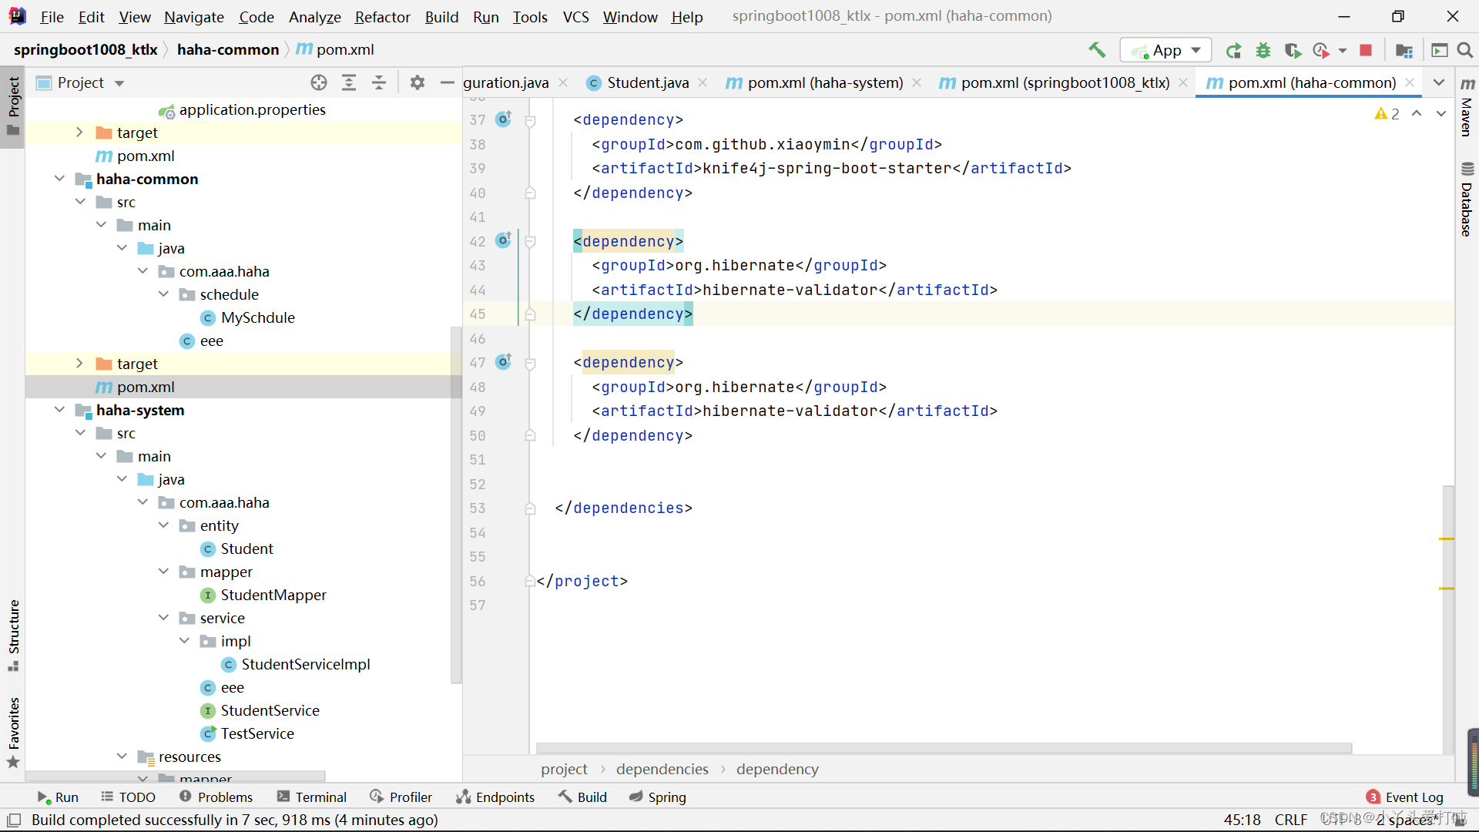Image resolution: width=1479 pixels, height=832 pixels.
Task: Switch to pom.xml (haha-system) tab
Action: click(x=824, y=82)
